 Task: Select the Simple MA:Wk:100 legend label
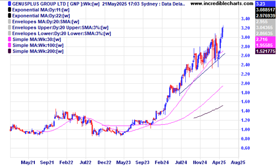point(38,45)
